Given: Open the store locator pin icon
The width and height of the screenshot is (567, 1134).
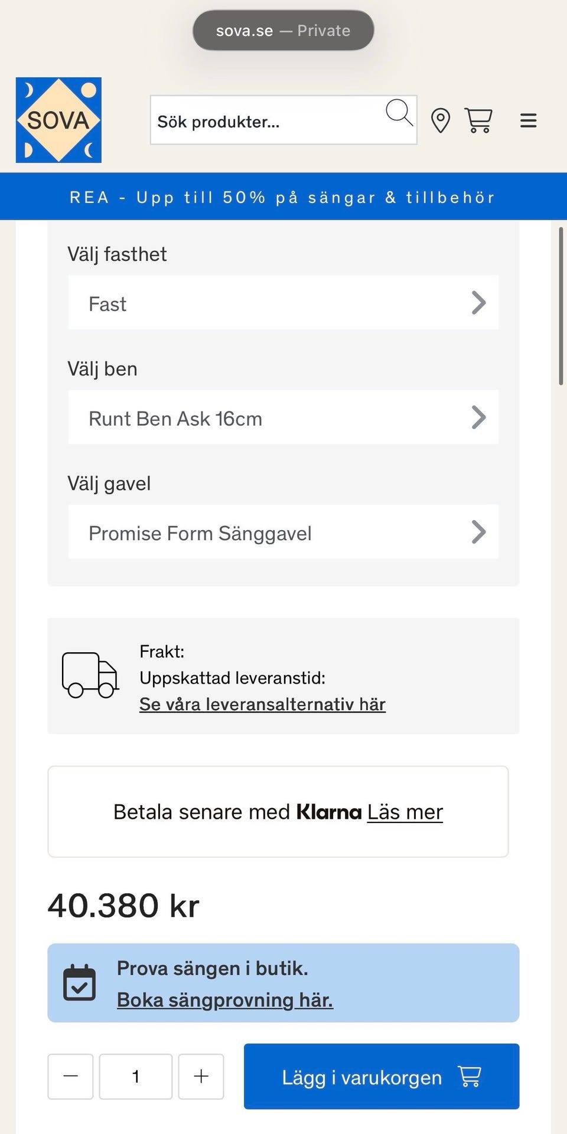Looking at the screenshot, I should (441, 120).
